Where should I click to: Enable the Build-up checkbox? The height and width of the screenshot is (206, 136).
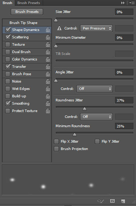coord(8,96)
